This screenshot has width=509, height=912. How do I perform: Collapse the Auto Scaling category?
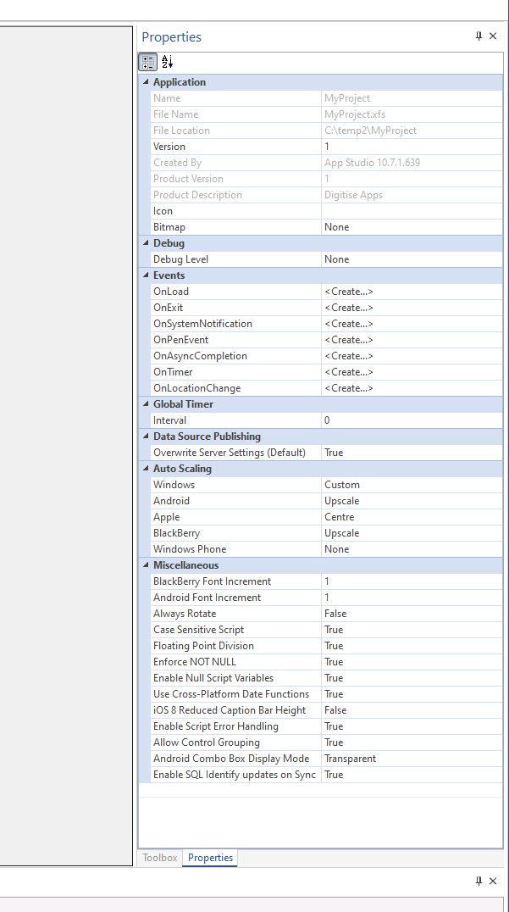146,468
